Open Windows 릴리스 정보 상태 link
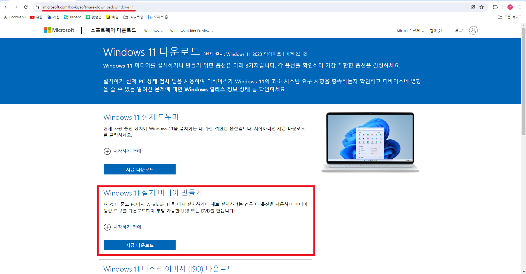The height and width of the screenshot is (274, 526). coord(217,89)
